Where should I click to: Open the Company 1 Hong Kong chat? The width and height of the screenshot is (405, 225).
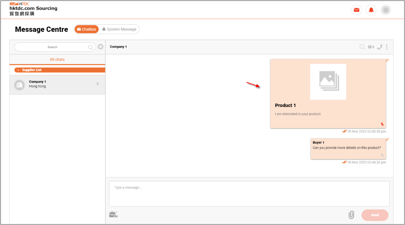(x=57, y=84)
